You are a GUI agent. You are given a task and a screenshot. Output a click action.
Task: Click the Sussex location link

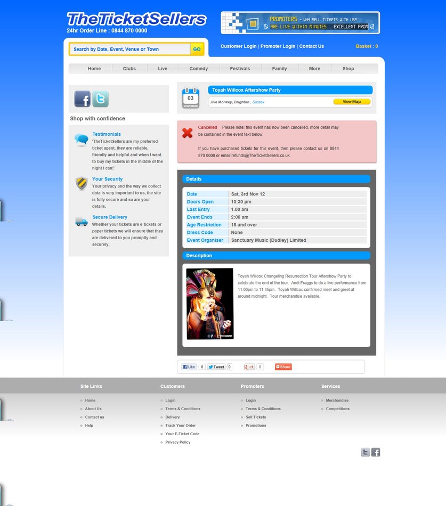point(258,102)
